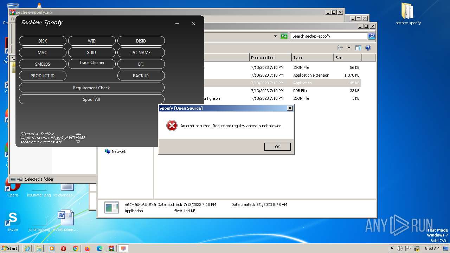Screen dimensions: 450x253
Task: Sort by the Date modified column
Action: point(270,58)
